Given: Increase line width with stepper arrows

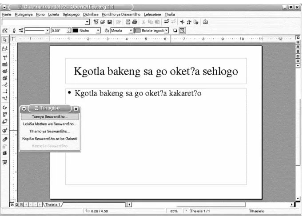Looking at the screenshot, I should coord(69,29).
